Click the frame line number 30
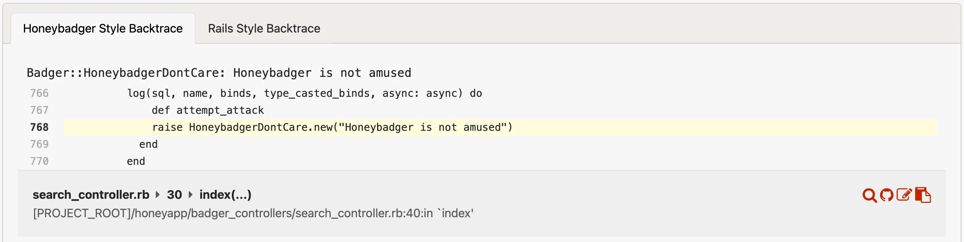Image resolution: width=964 pixels, height=242 pixels. click(x=174, y=195)
